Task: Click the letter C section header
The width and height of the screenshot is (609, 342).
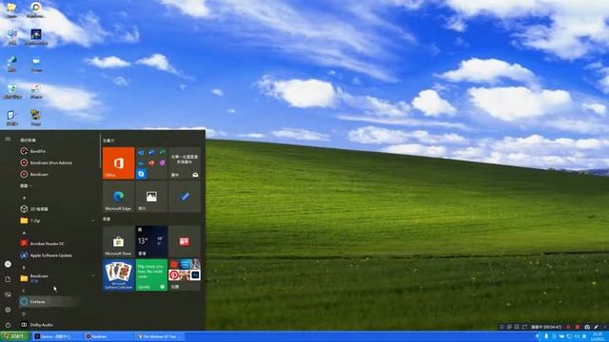Action: (x=24, y=291)
